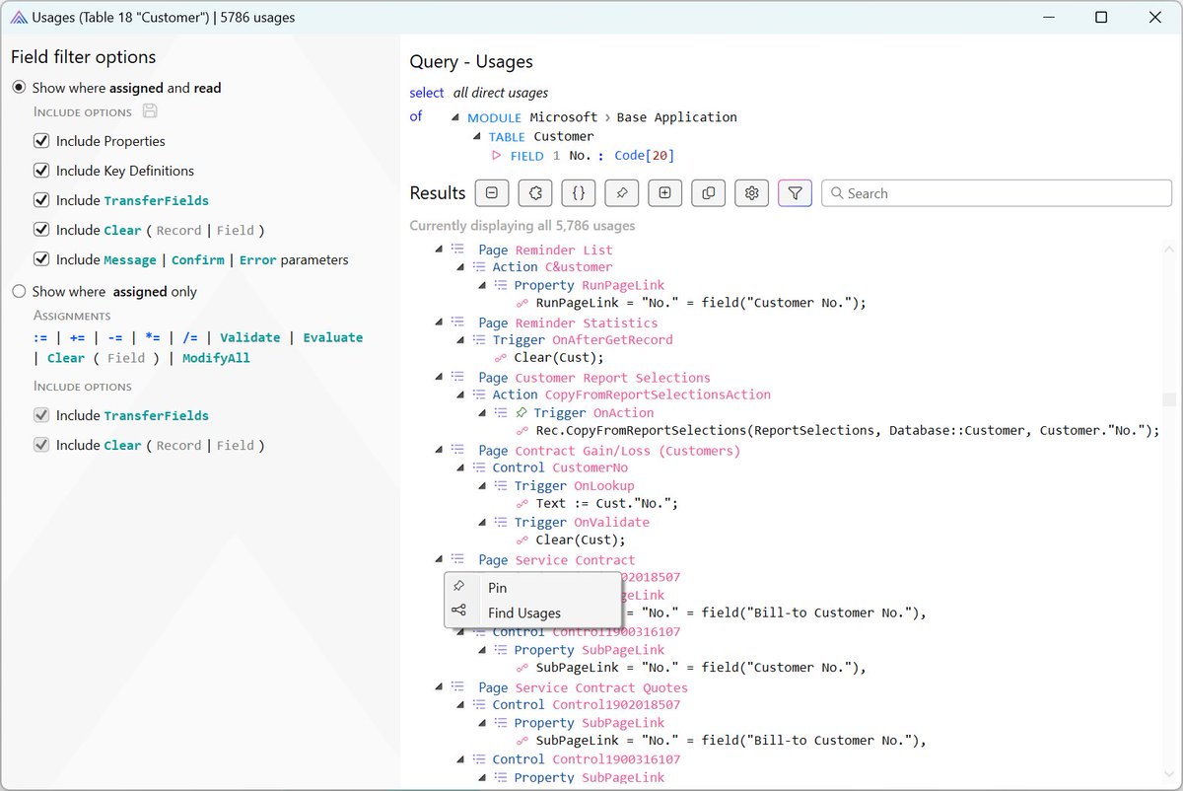Image resolution: width=1183 pixels, height=791 pixels.
Task: Click the list icon for Trigger OnValidate
Action: click(x=501, y=522)
